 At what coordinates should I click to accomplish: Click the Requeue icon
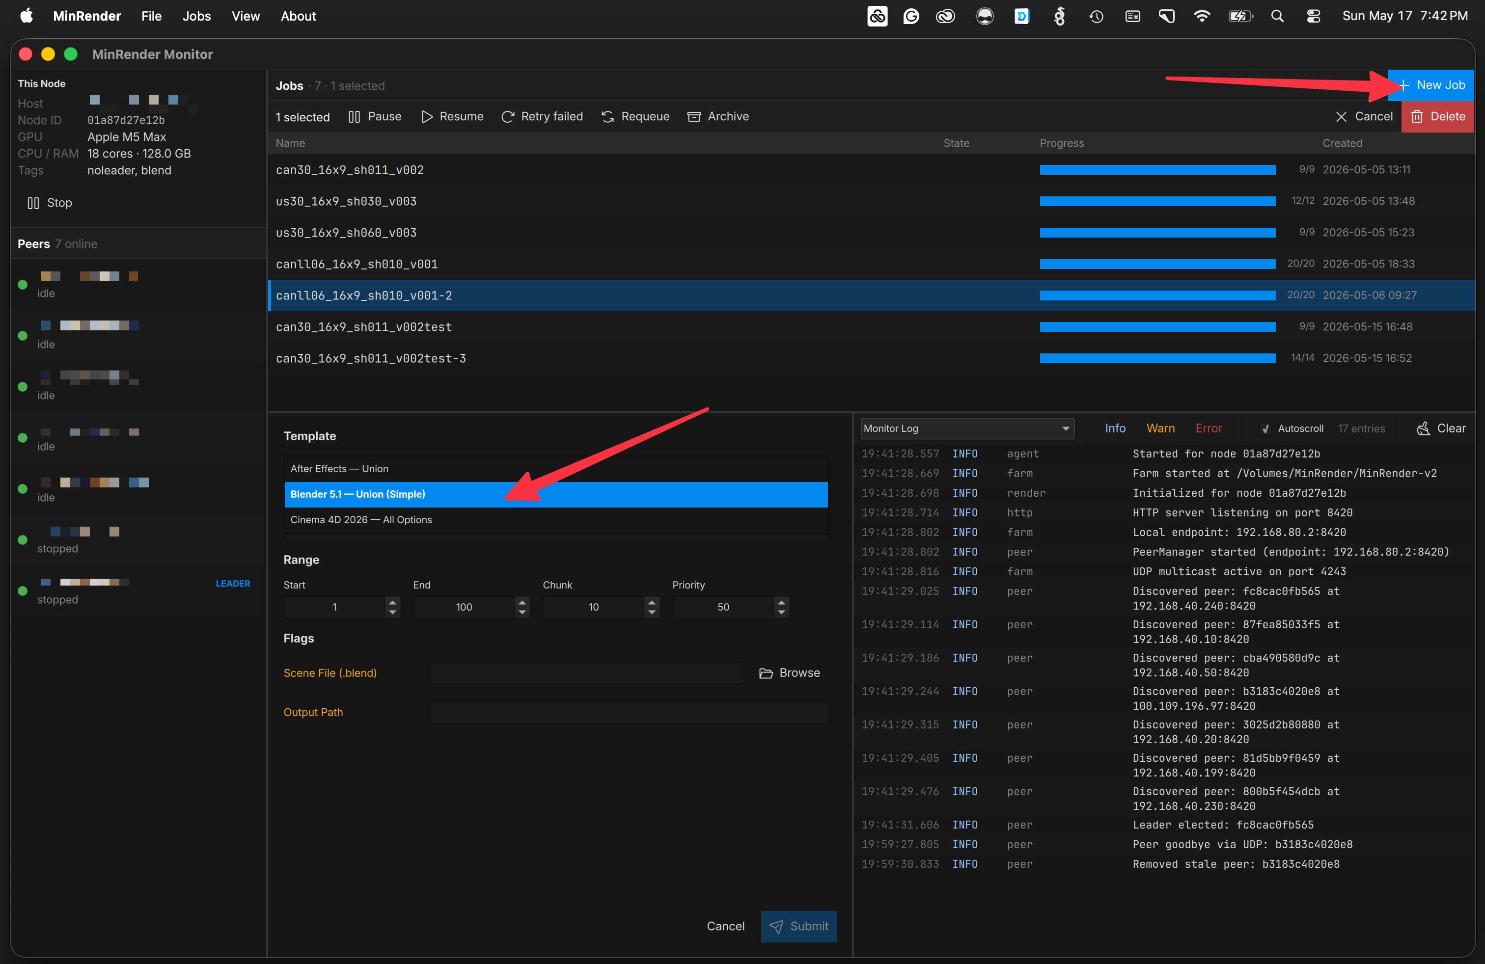coord(608,117)
